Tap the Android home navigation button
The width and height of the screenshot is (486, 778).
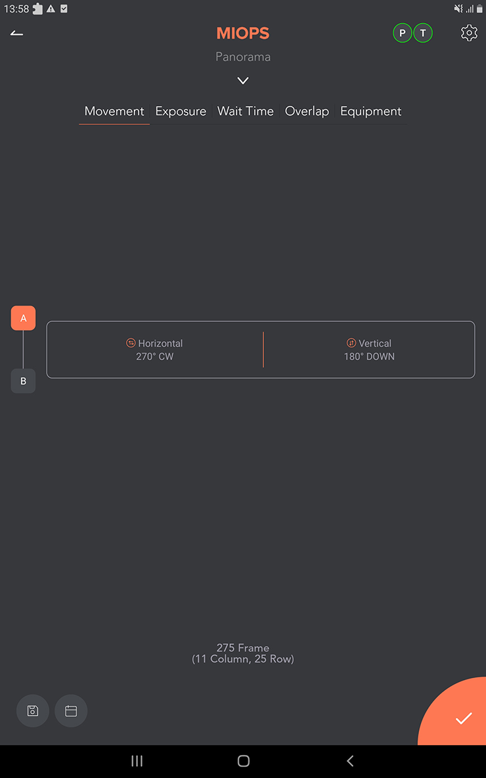[x=243, y=761]
